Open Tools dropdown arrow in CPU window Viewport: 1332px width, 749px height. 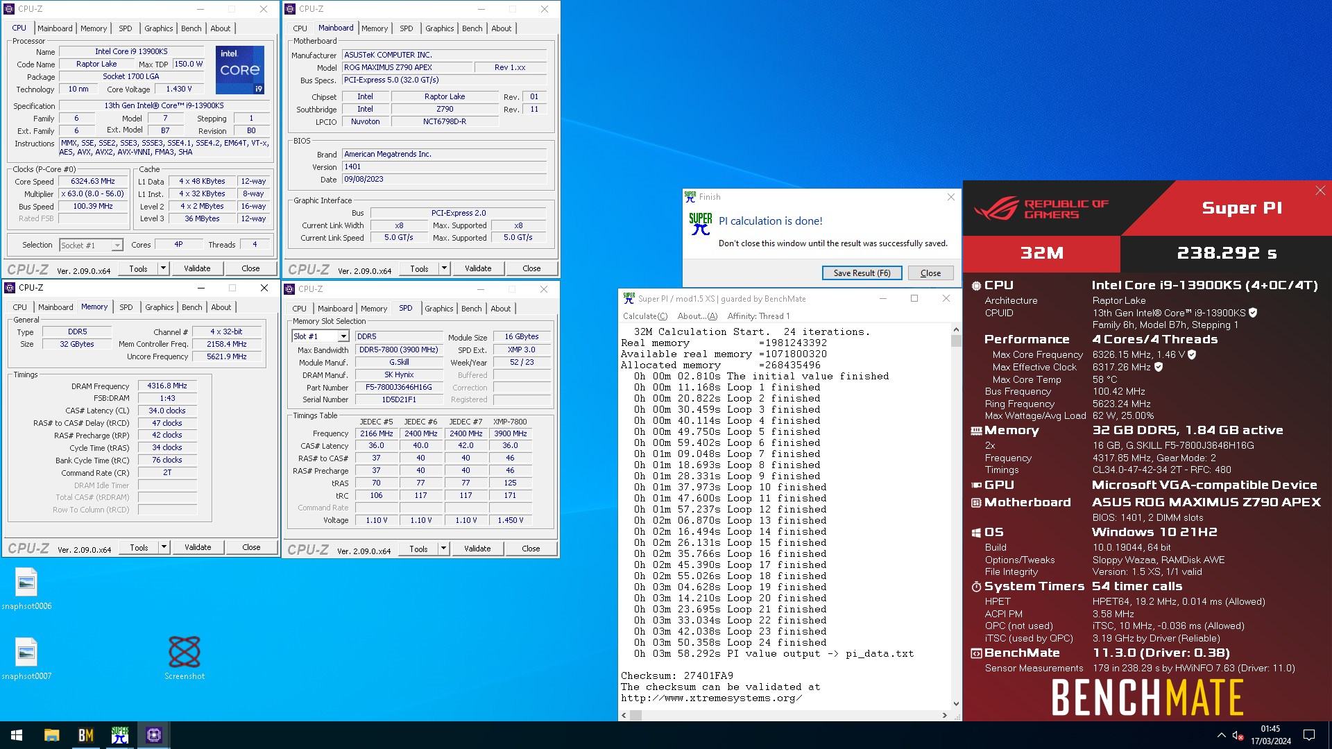163,268
